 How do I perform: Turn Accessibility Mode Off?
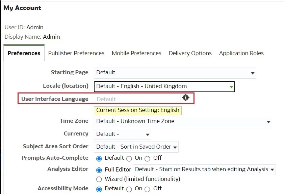tap(147, 189)
